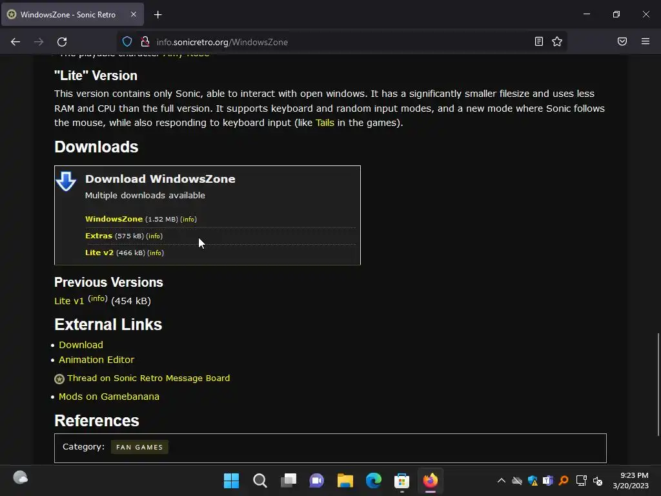Click the Downloads heading
The height and width of the screenshot is (496, 661).
point(96,147)
